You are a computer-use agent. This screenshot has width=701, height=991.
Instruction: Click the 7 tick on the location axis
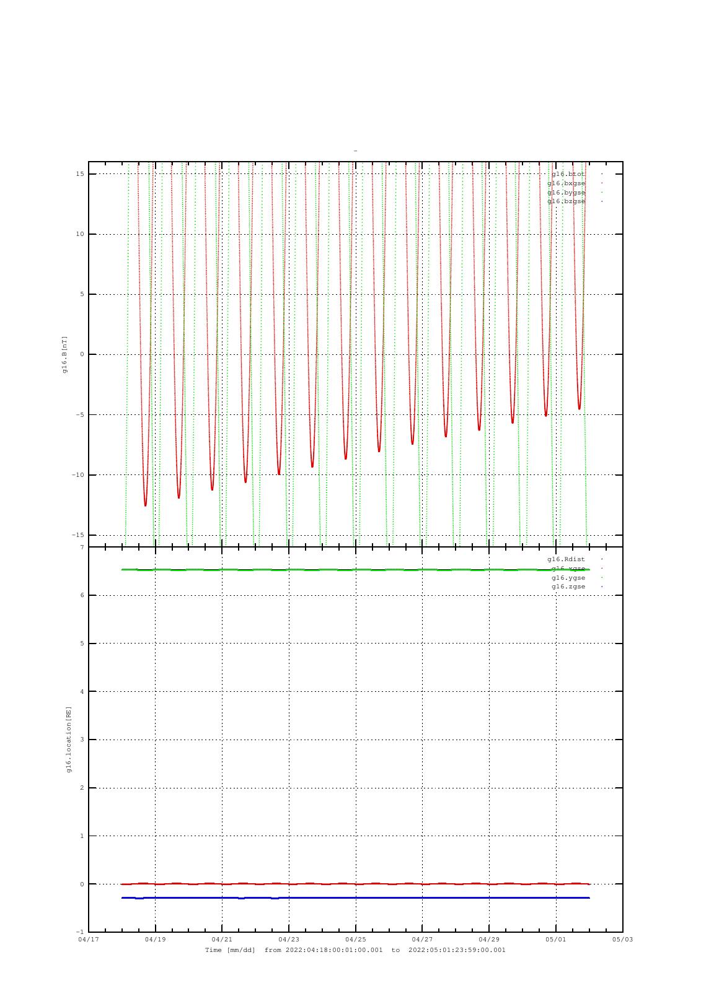(x=82, y=548)
